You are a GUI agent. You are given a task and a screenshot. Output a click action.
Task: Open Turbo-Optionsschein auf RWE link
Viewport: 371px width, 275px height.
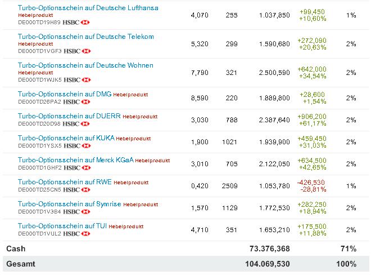pyautogui.click(x=65, y=182)
